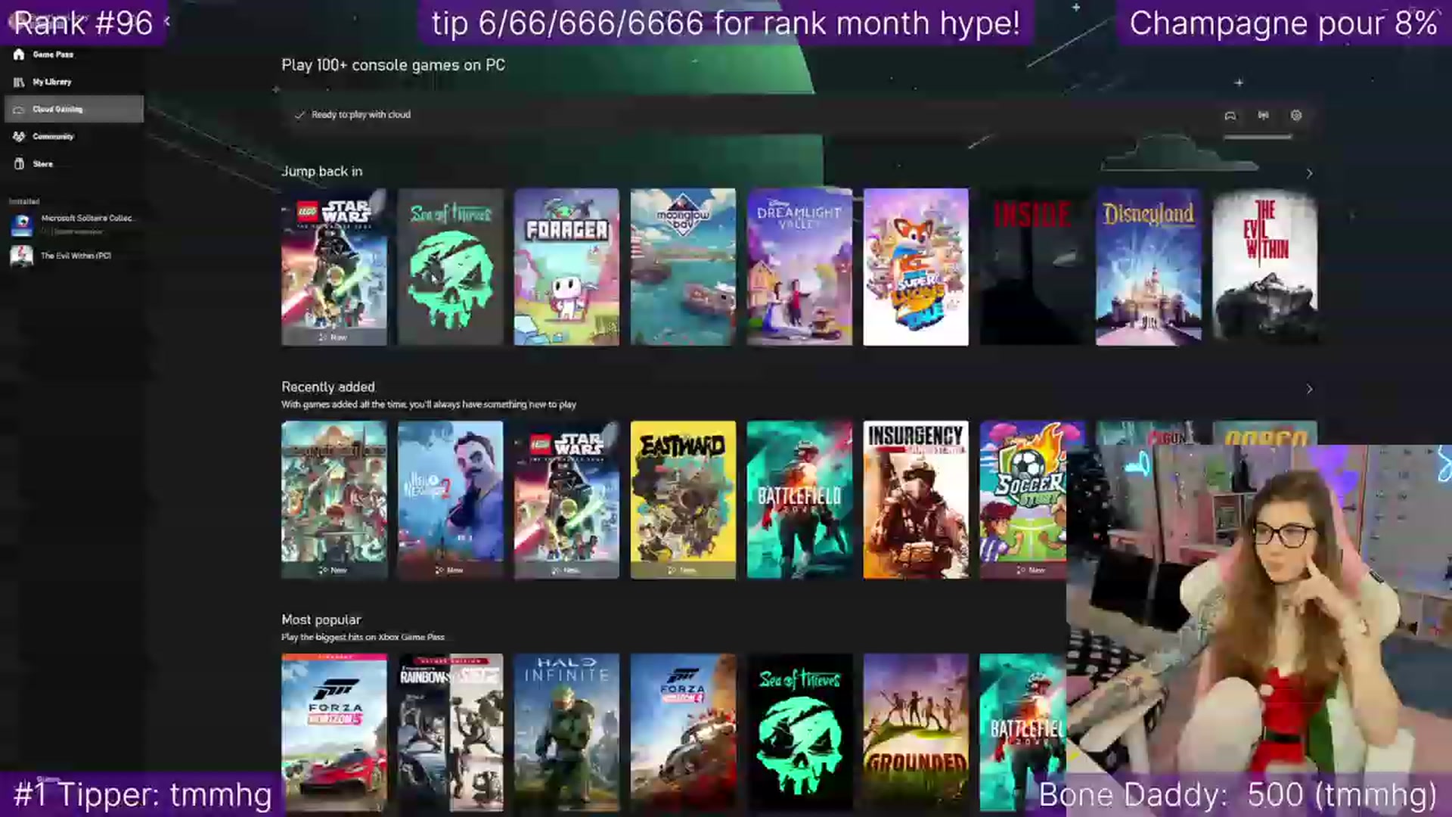
Task: Open the Halo Infinite game tile
Action: coord(566,732)
